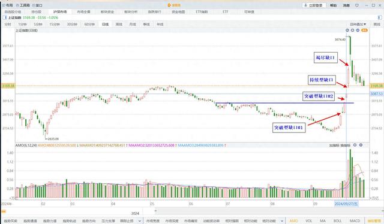Image resolution: width=384 pixels, height=224 pixels.
Task: Click the orange badge icon above chart
Action: [x=364, y=30]
